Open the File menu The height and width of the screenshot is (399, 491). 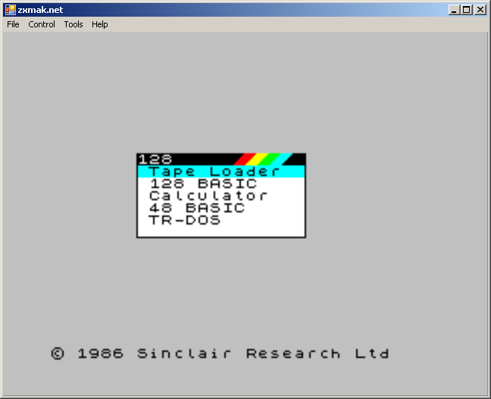tap(13, 24)
